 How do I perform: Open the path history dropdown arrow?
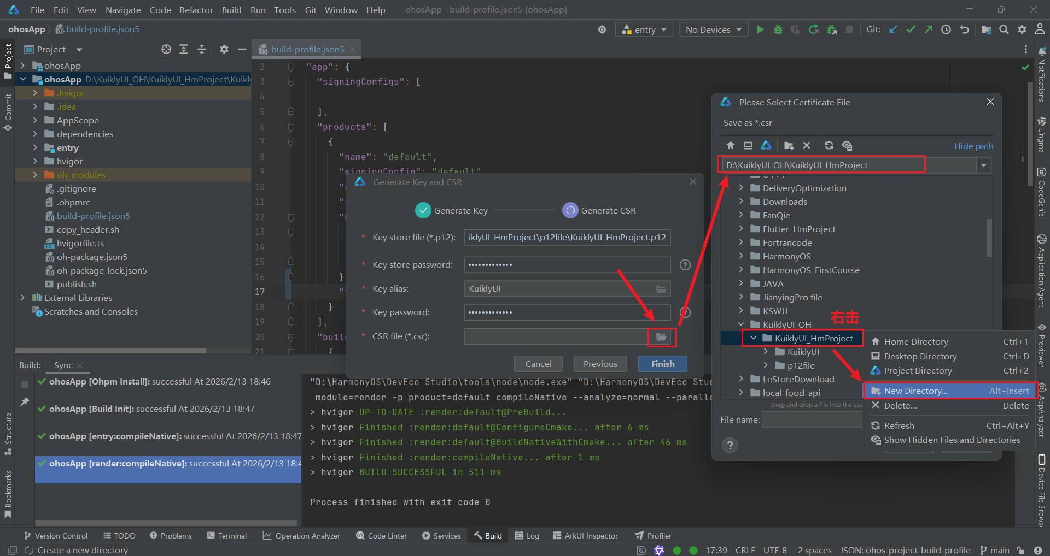coord(984,165)
